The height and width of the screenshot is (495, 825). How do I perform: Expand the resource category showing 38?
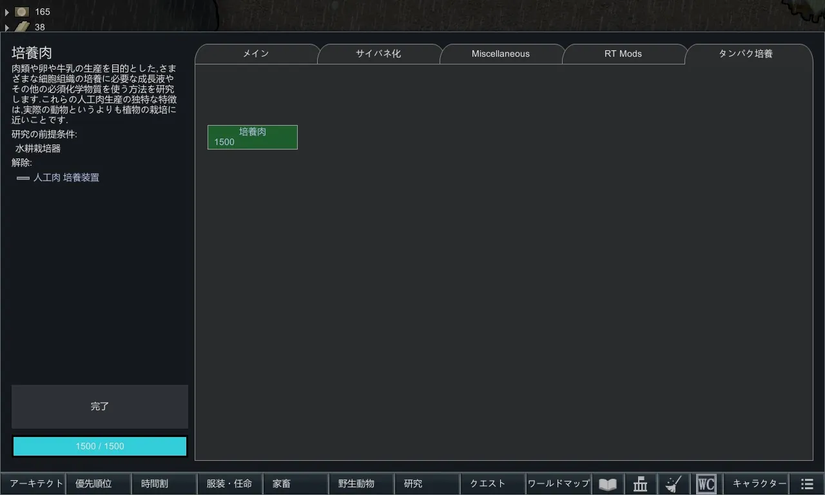coord(7,27)
